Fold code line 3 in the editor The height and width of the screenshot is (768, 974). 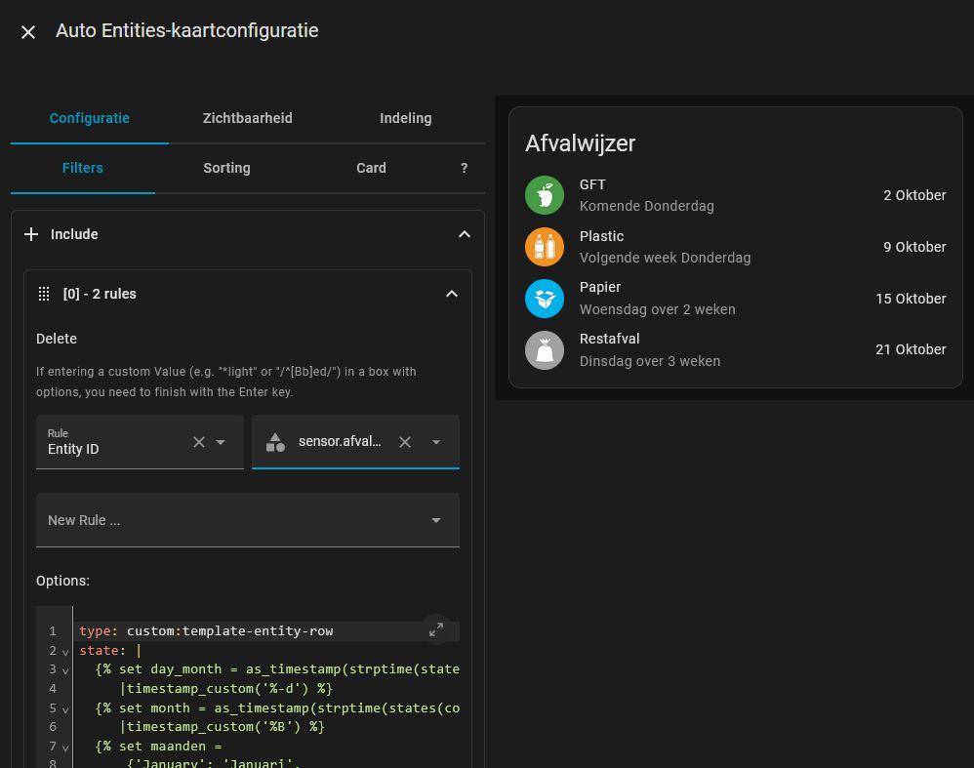pos(65,671)
